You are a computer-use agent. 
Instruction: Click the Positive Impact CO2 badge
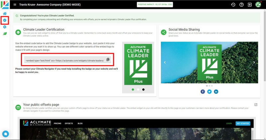[155, 5]
